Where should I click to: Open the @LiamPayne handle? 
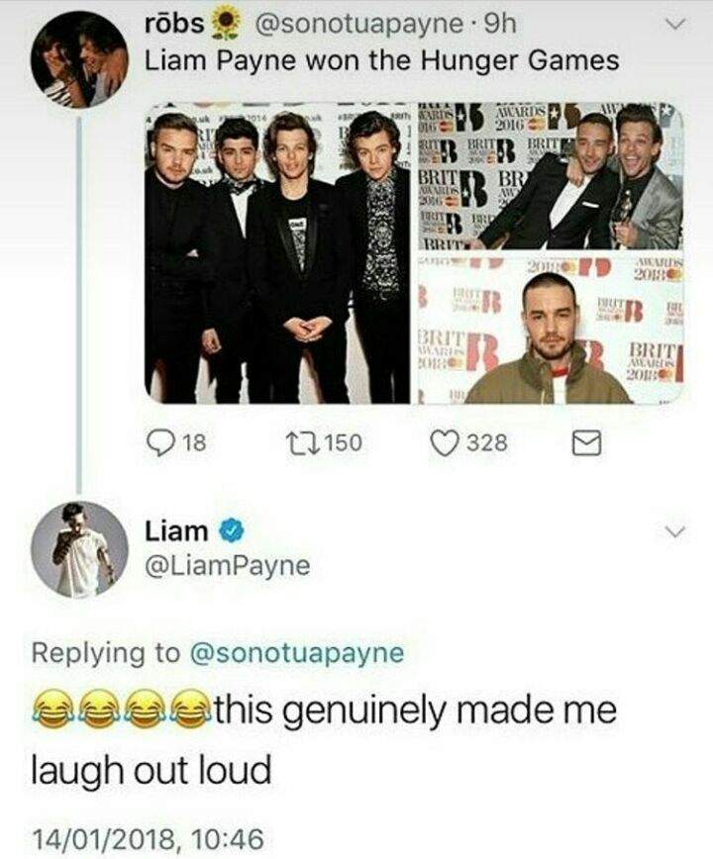(x=227, y=566)
